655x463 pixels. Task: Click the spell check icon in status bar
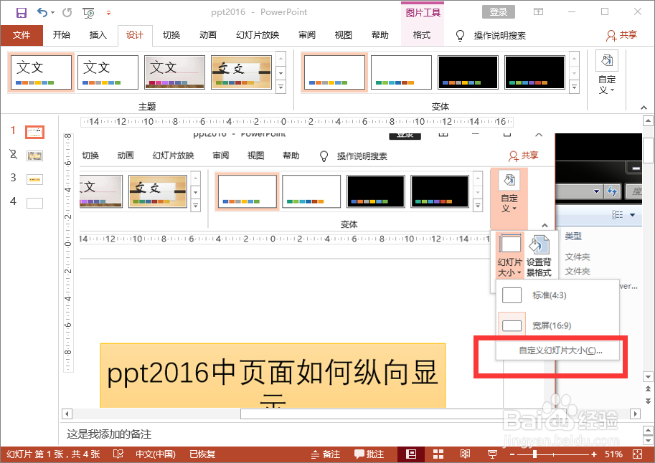[x=118, y=454]
